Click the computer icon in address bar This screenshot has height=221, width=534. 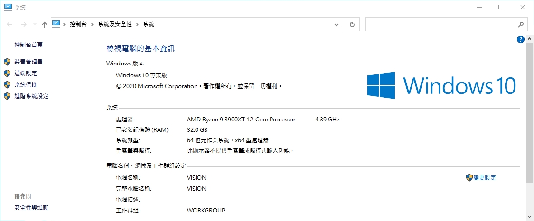tap(56, 24)
